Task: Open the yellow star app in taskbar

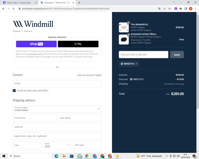Action: (x=117, y=156)
